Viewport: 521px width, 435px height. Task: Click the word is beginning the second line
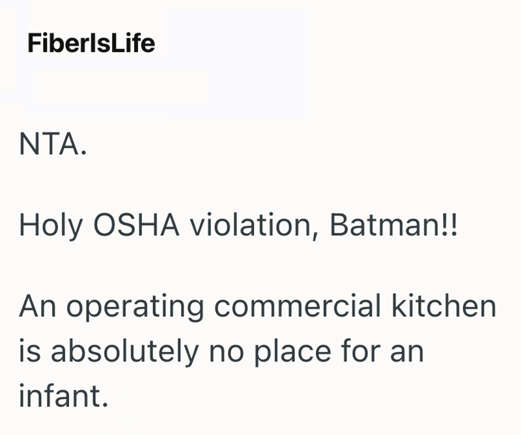point(30,350)
